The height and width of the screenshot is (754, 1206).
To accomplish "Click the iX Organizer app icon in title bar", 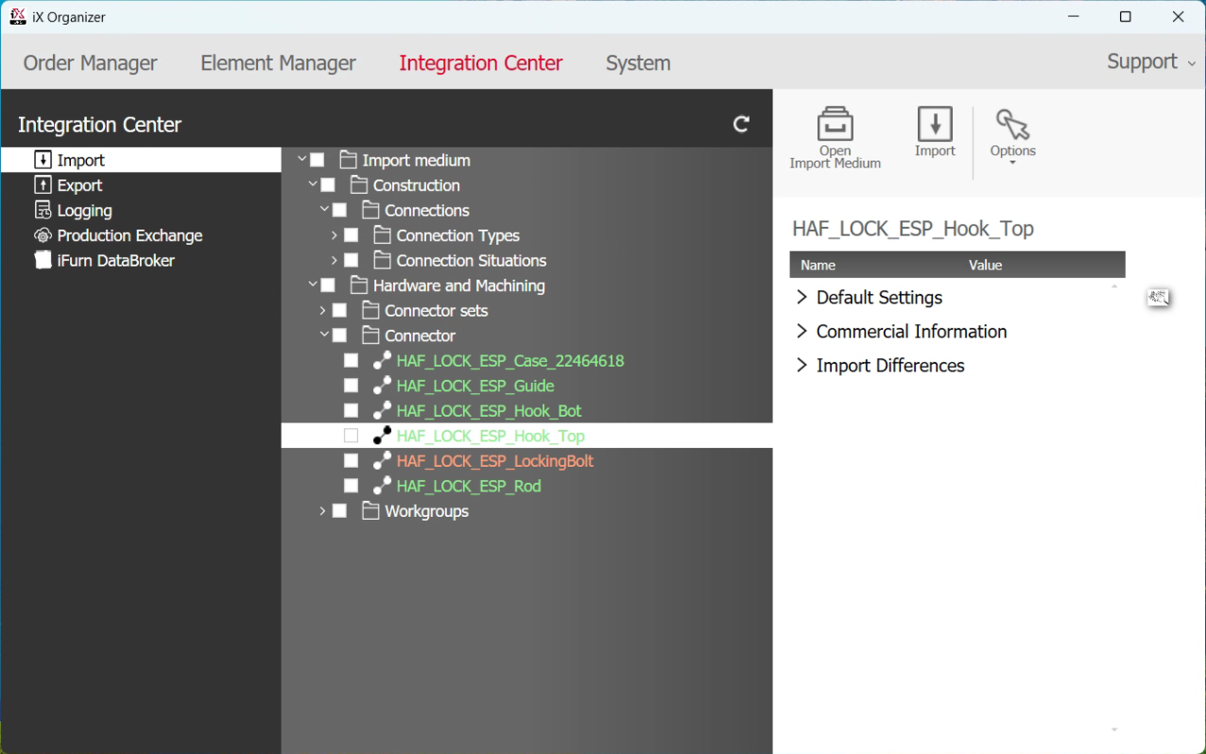I will click(x=18, y=16).
